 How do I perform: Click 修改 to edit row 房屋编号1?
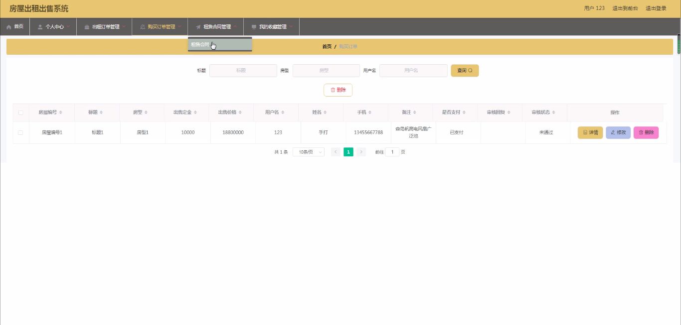(x=618, y=133)
